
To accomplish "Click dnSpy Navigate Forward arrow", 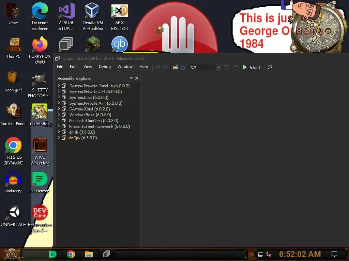I will click(x=165, y=67).
